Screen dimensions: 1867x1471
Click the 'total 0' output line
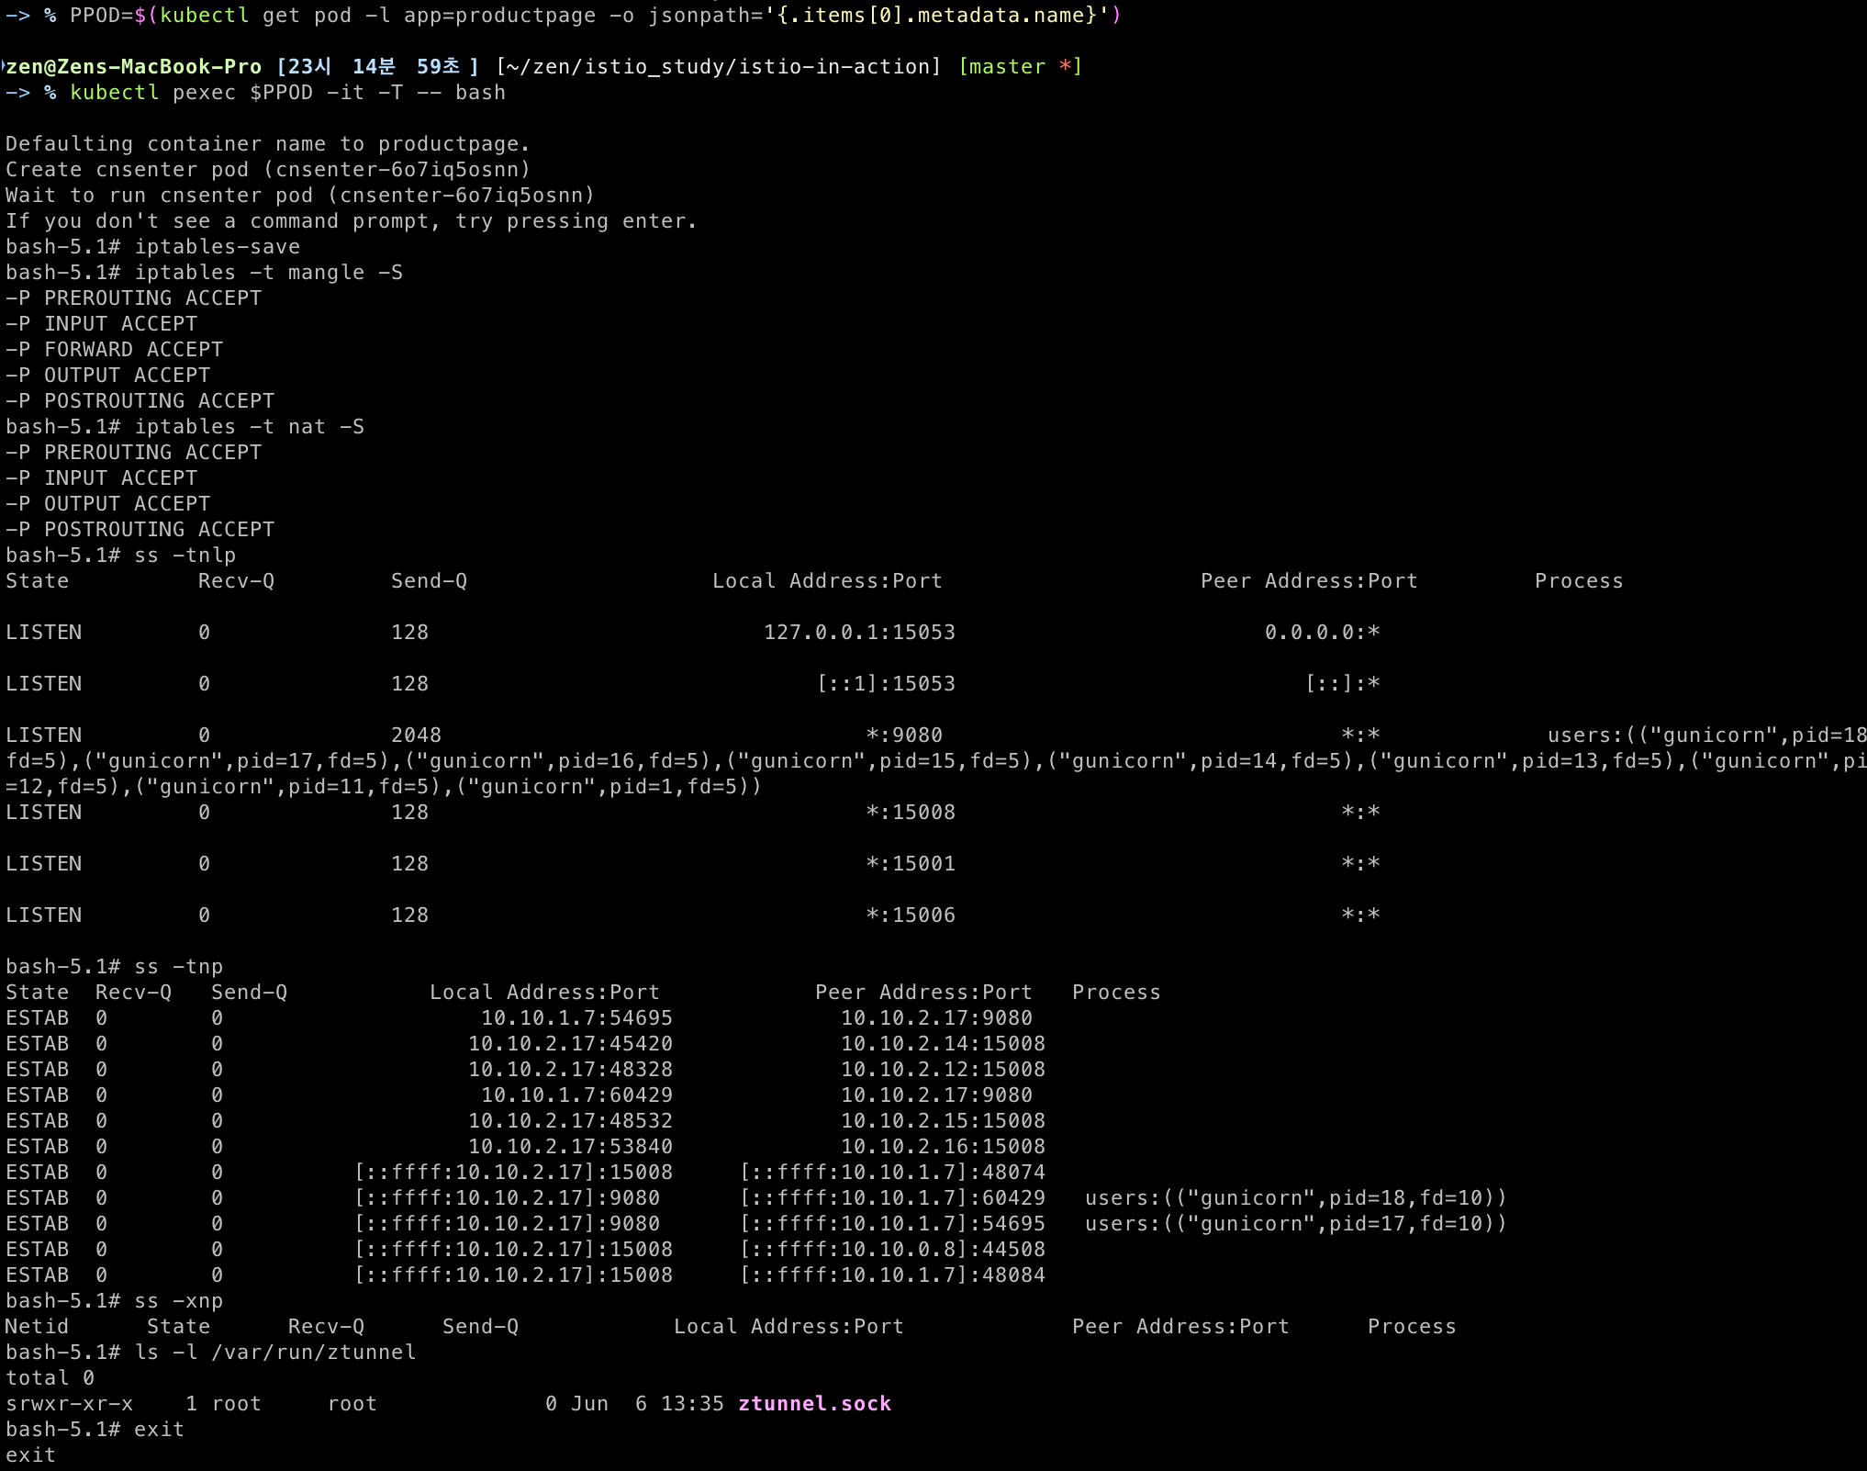tap(50, 1378)
